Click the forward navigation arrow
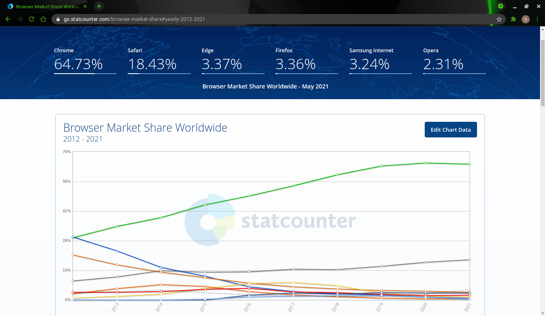The width and height of the screenshot is (545, 316). [x=20, y=19]
